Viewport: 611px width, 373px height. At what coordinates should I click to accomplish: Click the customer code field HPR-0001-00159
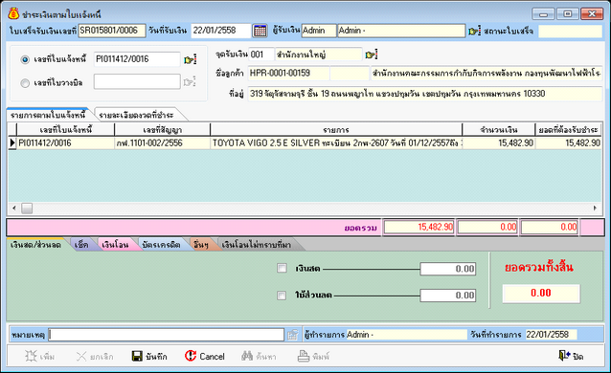point(288,74)
